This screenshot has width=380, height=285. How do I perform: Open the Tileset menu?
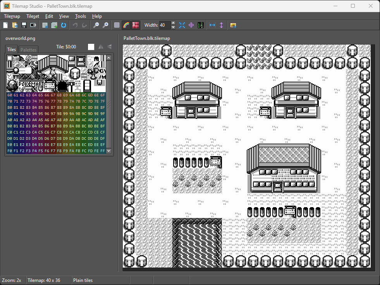pos(33,16)
